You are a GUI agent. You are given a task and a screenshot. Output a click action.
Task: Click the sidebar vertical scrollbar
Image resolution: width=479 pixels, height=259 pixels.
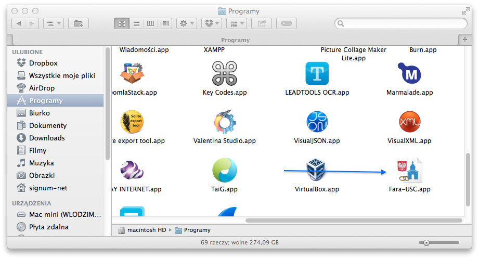click(107, 104)
